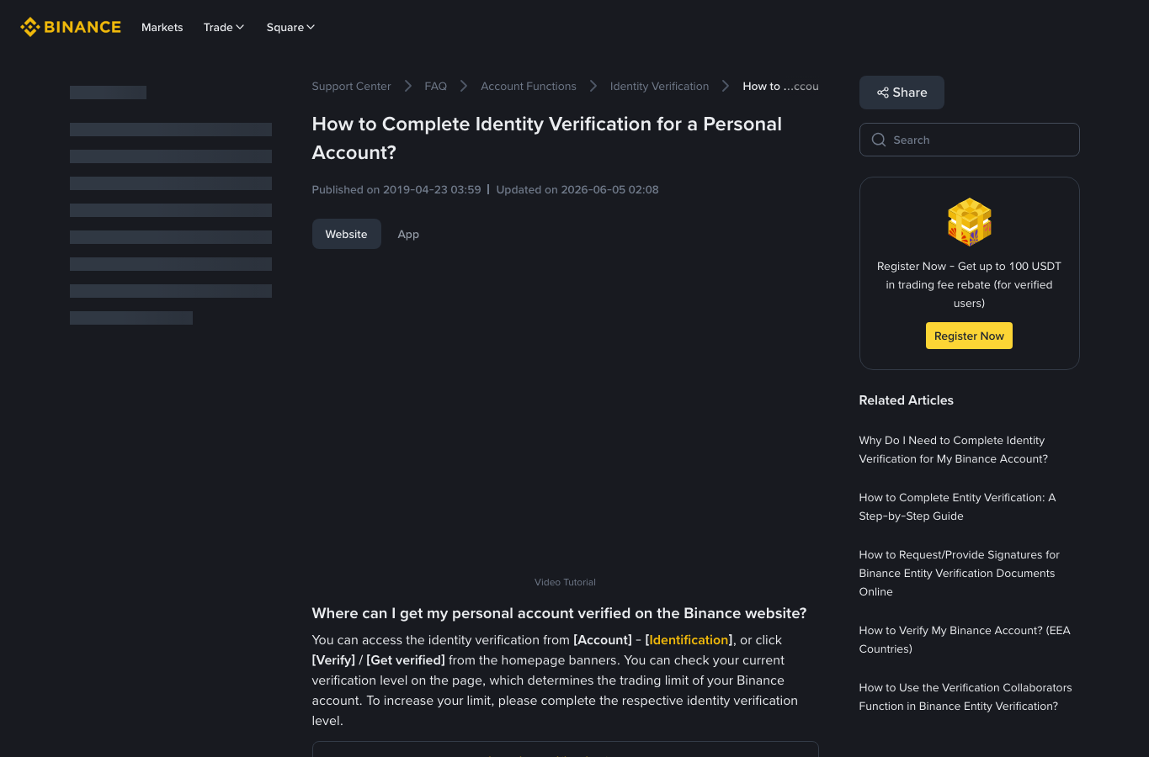Switch to the App tab

(408, 234)
